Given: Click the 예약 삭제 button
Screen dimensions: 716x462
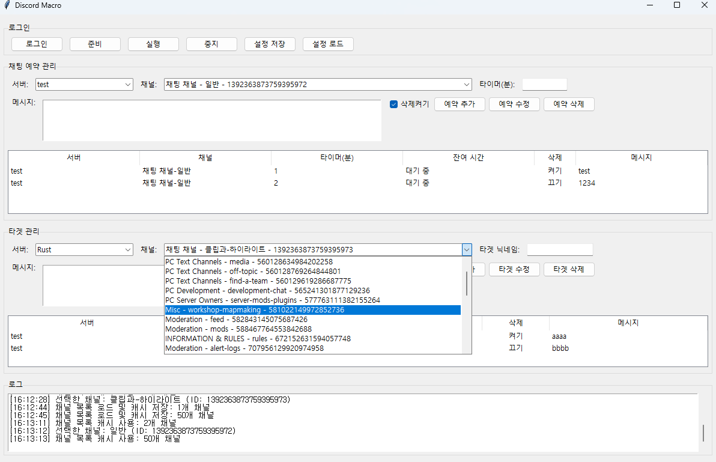Looking at the screenshot, I should click(x=569, y=104).
